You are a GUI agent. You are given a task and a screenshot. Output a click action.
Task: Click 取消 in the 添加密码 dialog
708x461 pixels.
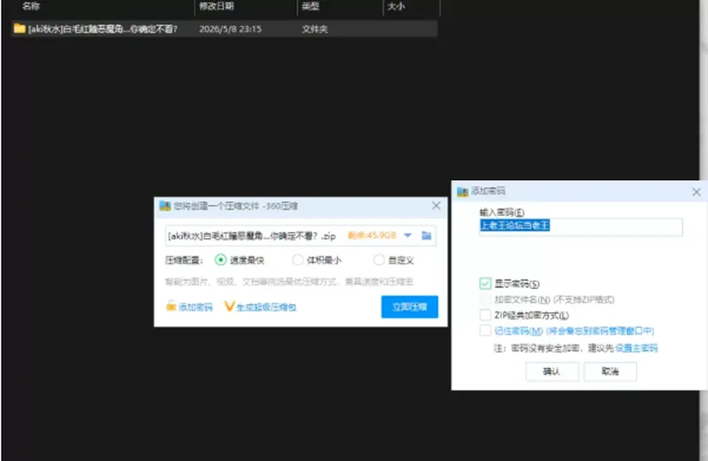point(610,372)
